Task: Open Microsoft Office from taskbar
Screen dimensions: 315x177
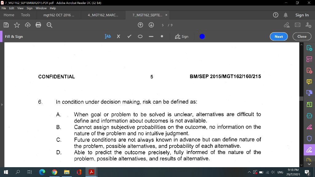Action: (x=79, y=172)
